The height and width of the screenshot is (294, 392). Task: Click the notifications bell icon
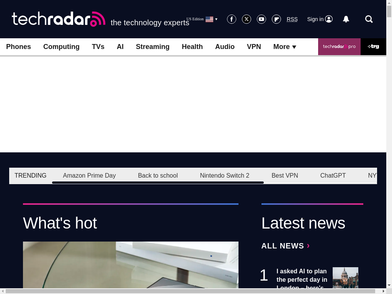coord(346,19)
